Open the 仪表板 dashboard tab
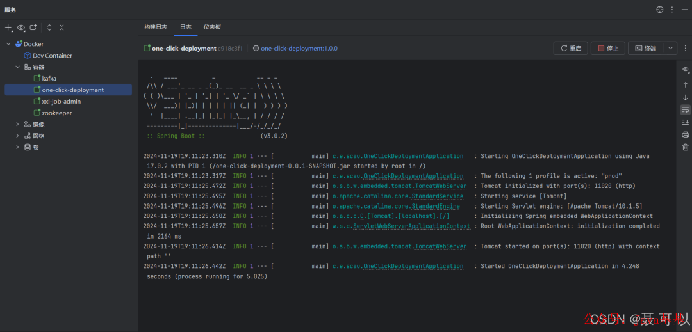Viewport: 692px width, 332px height. (x=212, y=27)
